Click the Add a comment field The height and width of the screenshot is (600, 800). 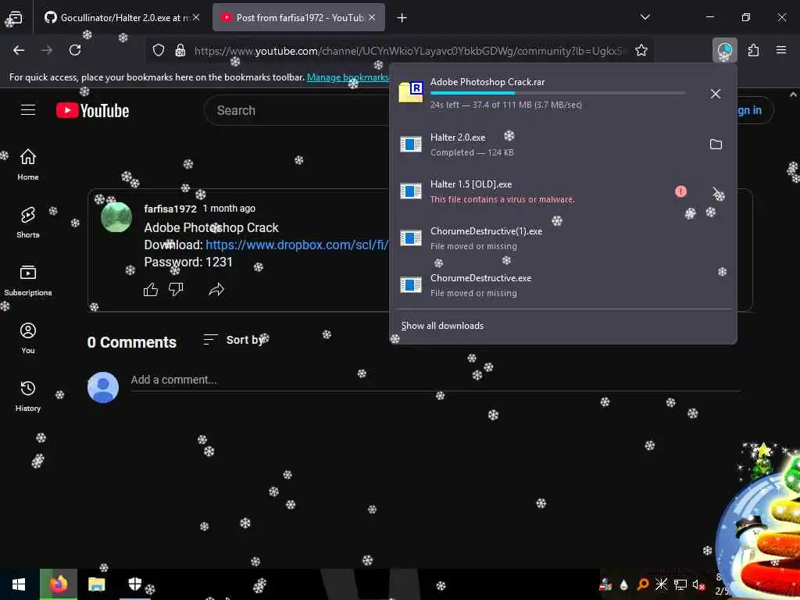click(x=435, y=380)
